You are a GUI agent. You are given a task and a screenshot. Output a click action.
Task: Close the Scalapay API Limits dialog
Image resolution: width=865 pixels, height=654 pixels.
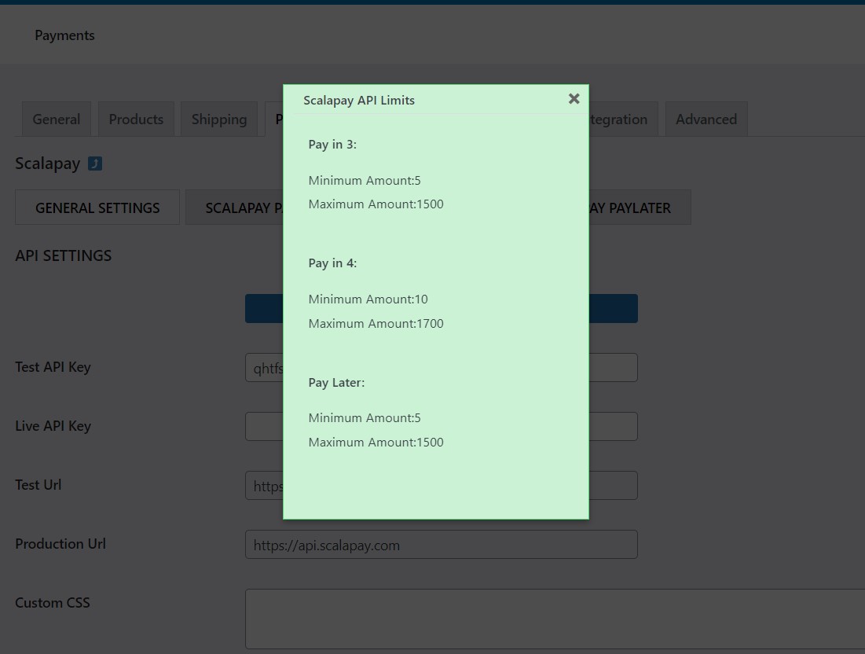574,99
